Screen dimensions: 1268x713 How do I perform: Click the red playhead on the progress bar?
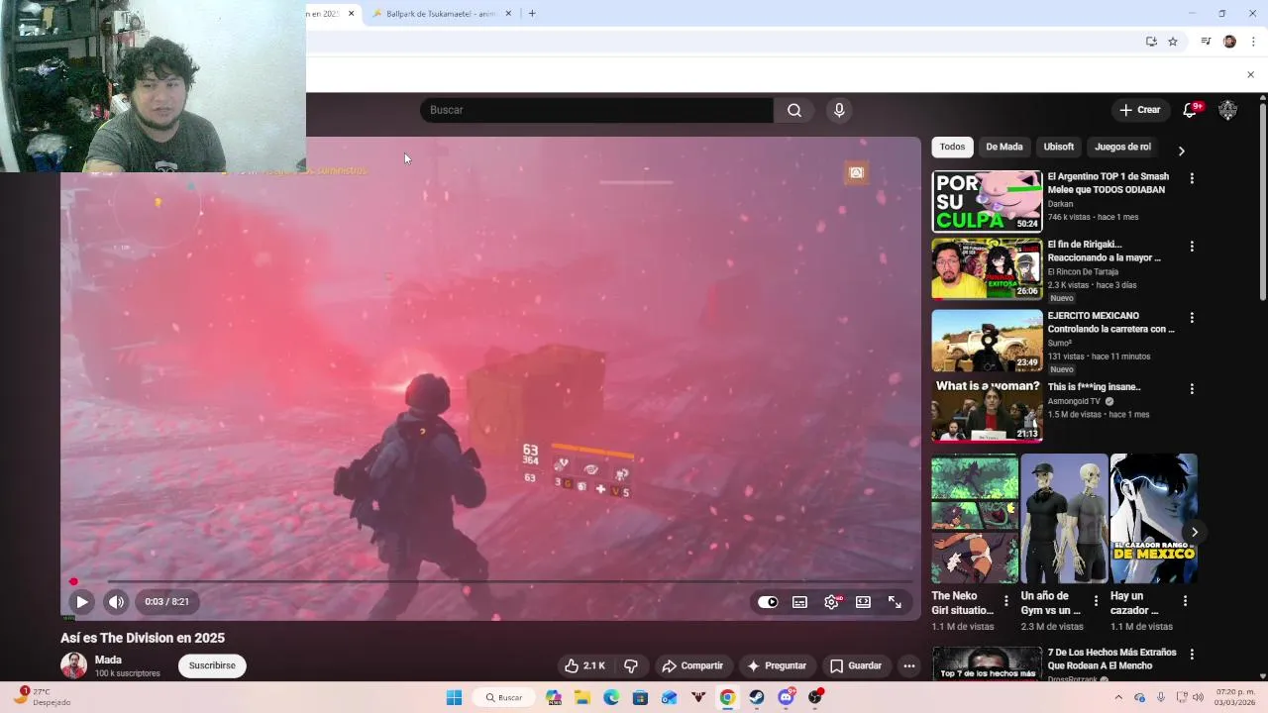pyautogui.click(x=73, y=581)
